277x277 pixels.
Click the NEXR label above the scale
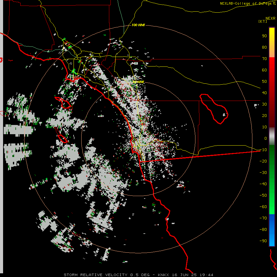point(270,18)
